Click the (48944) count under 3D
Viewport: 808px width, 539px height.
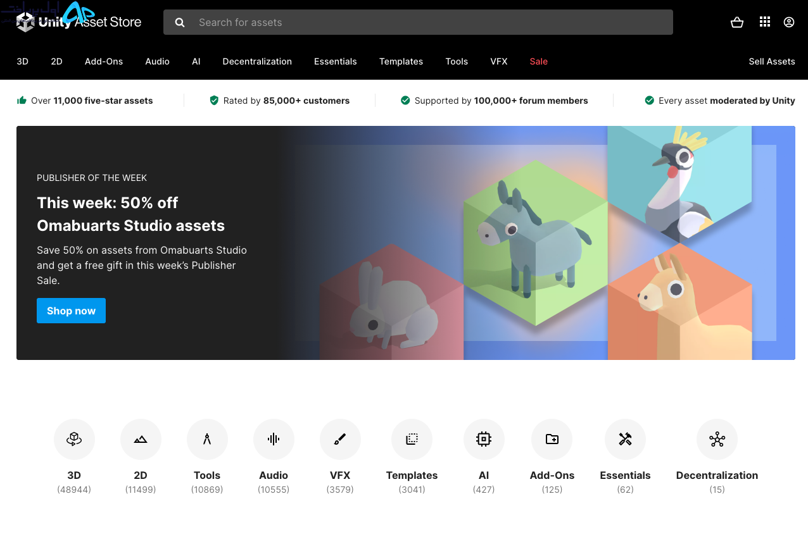click(74, 490)
